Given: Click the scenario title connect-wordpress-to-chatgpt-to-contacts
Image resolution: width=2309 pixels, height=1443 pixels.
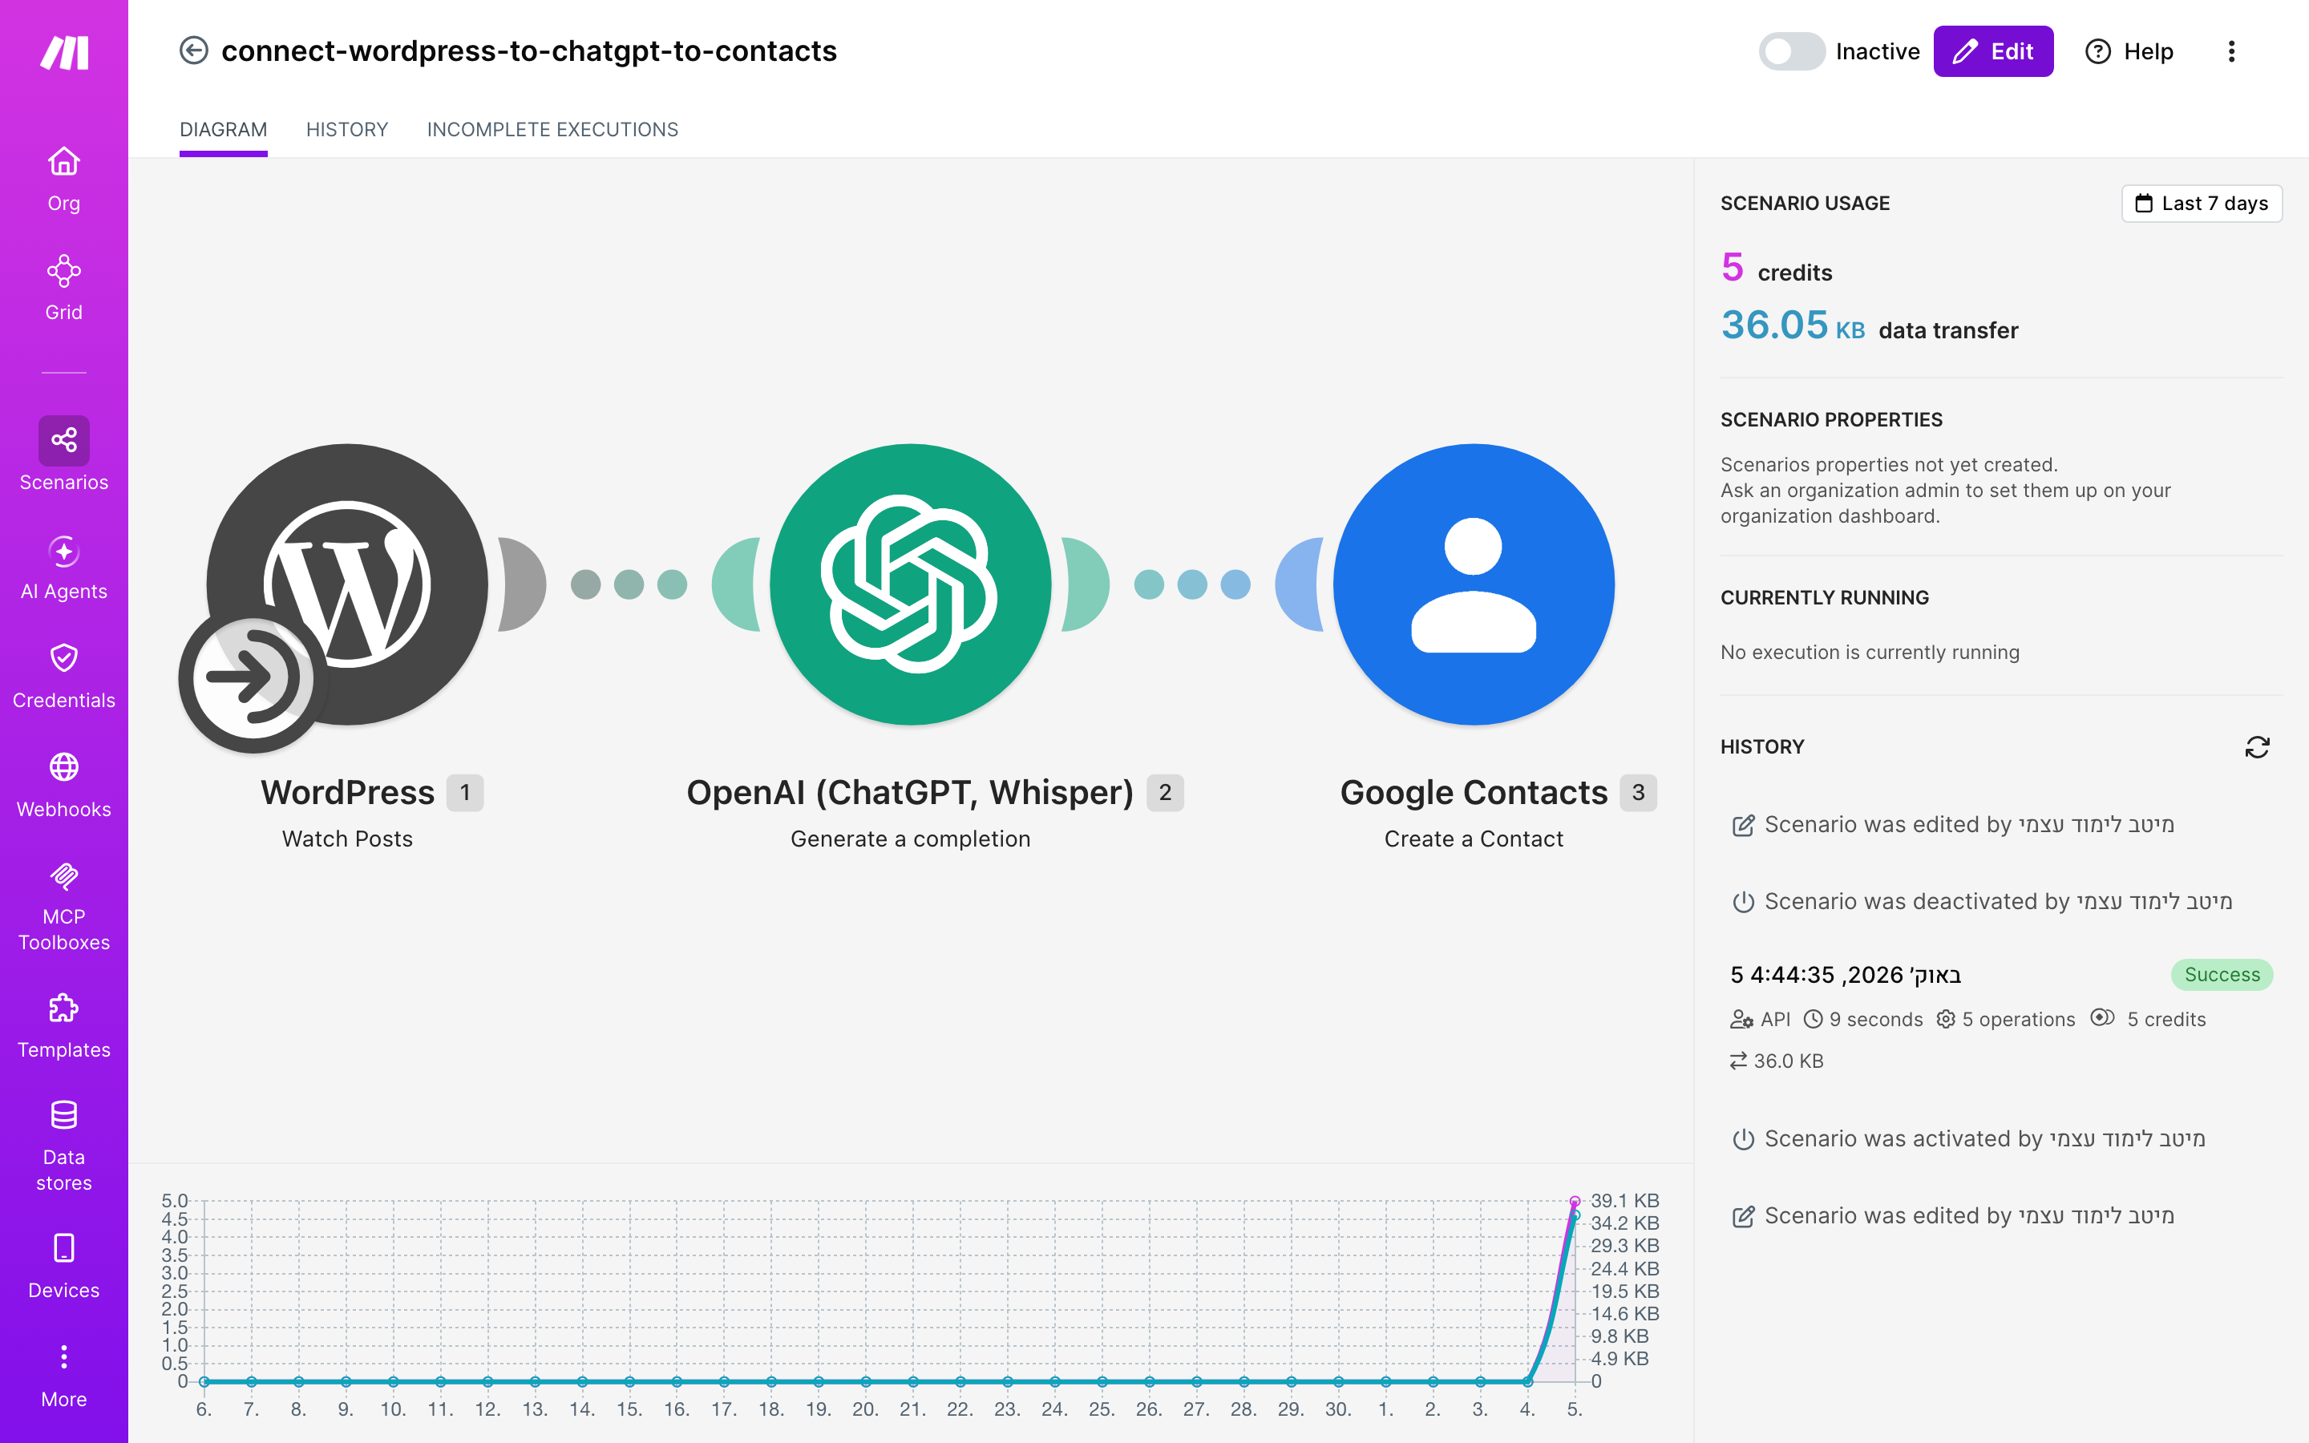Looking at the screenshot, I should (x=528, y=51).
